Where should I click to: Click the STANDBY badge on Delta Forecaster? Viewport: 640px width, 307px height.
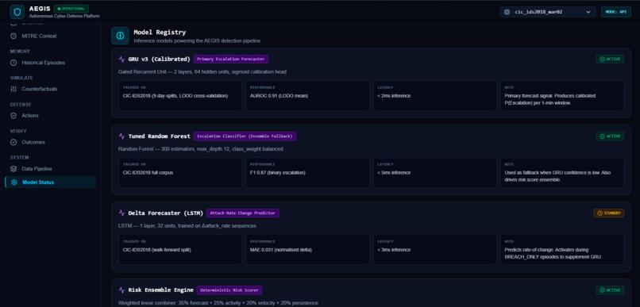click(x=608, y=213)
